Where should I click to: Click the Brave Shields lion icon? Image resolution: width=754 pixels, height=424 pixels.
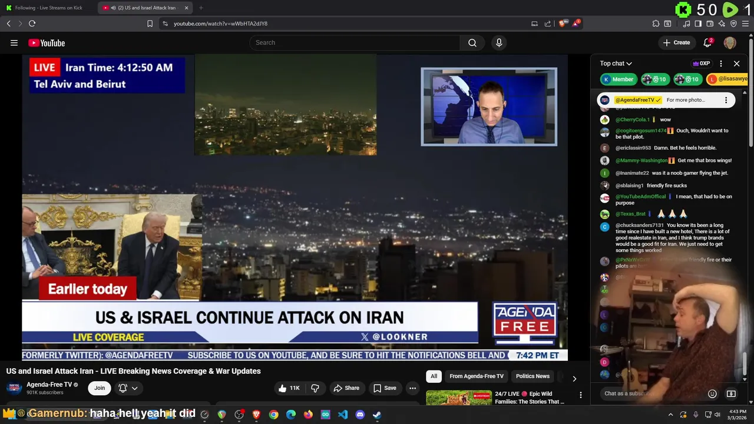coord(563,24)
